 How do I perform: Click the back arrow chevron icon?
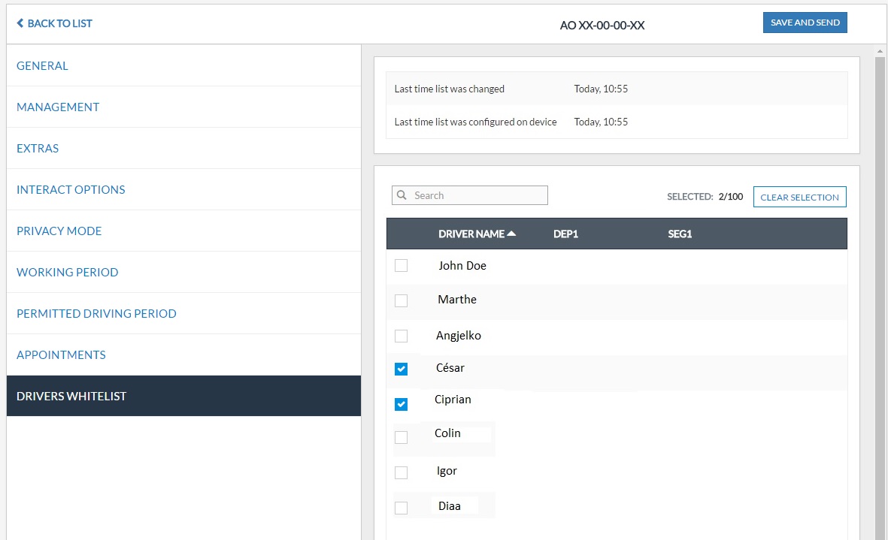pyautogui.click(x=20, y=23)
